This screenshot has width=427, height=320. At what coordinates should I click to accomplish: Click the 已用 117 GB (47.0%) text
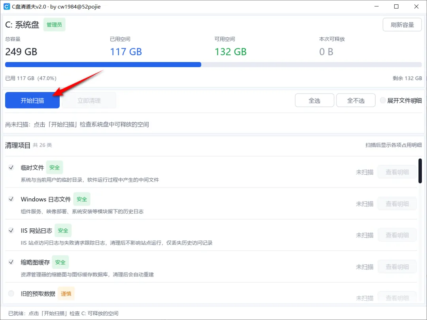click(31, 78)
